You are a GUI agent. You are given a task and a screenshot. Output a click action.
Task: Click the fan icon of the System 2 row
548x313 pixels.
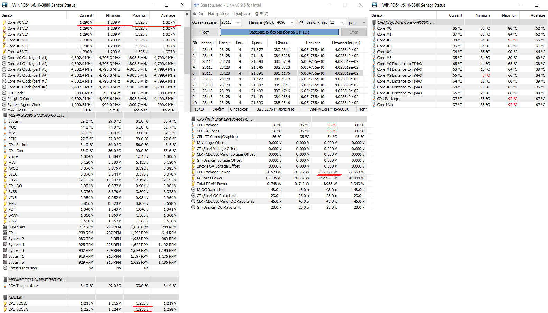5,239
